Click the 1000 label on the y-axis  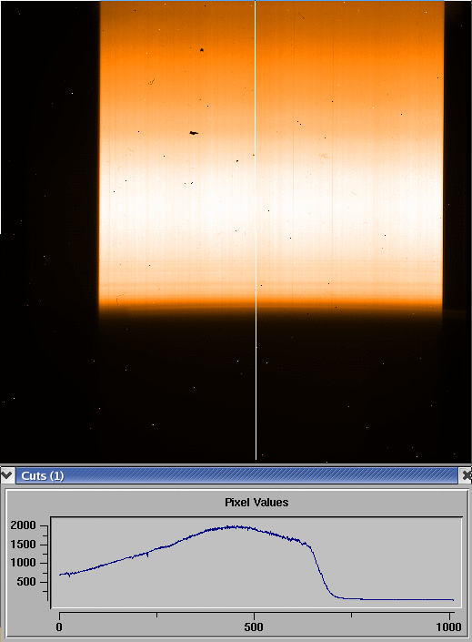(x=24, y=563)
